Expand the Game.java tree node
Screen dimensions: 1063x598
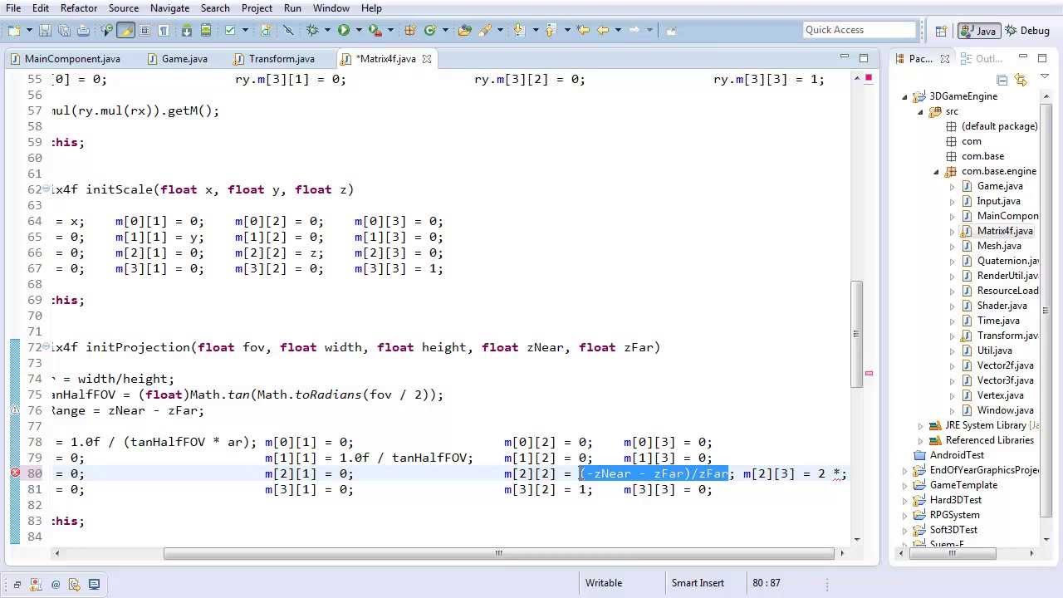click(953, 186)
